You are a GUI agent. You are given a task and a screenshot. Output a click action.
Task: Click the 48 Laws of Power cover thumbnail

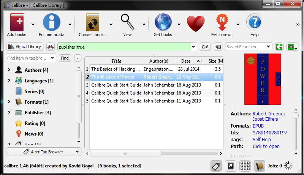[x=263, y=79]
